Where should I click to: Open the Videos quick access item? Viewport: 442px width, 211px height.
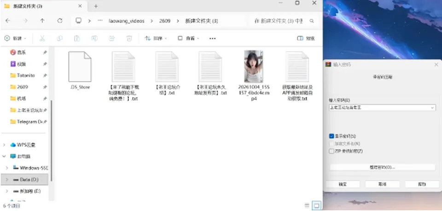click(x=22, y=64)
